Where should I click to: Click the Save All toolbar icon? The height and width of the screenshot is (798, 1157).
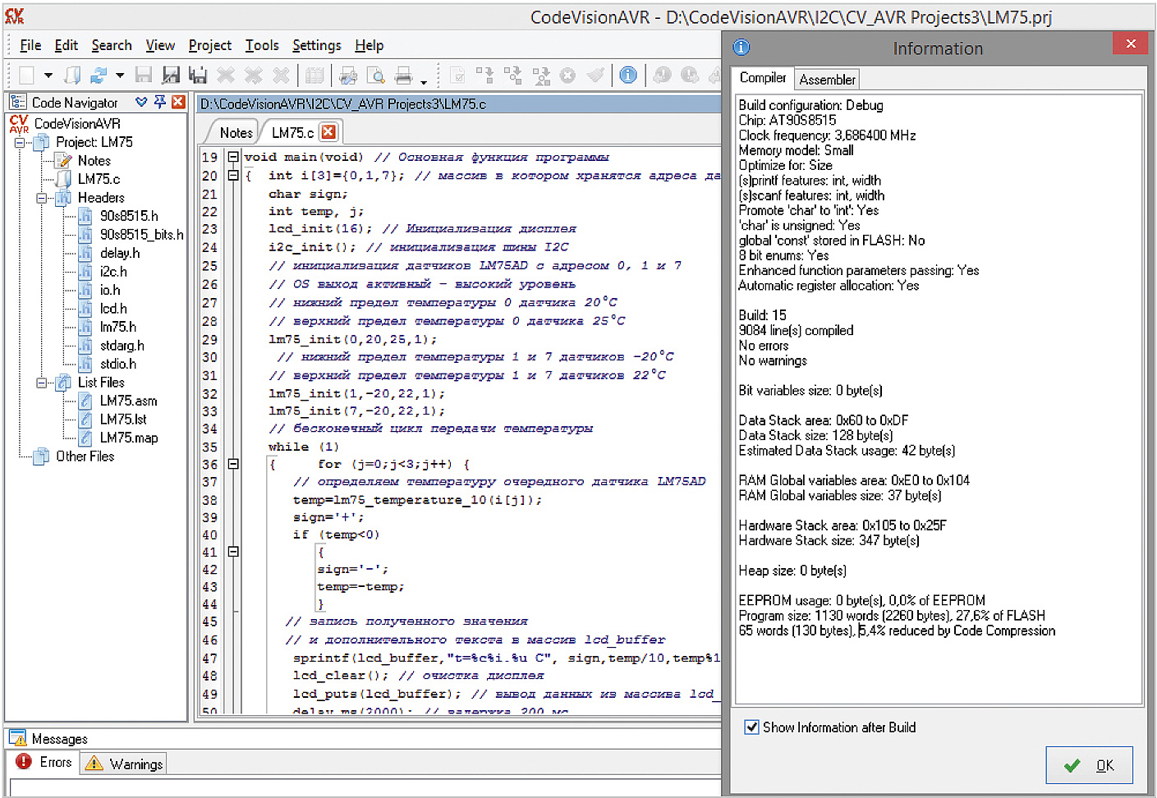point(198,76)
